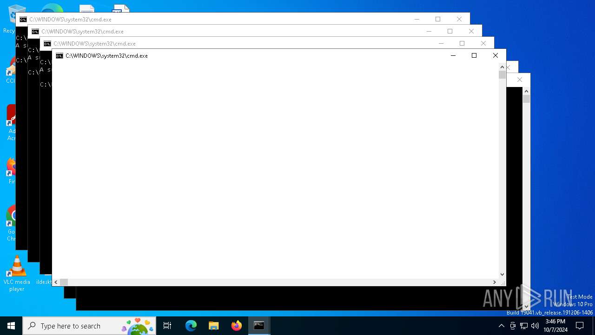Minimize the rearmost top cmd.exe window

click(x=417, y=19)
